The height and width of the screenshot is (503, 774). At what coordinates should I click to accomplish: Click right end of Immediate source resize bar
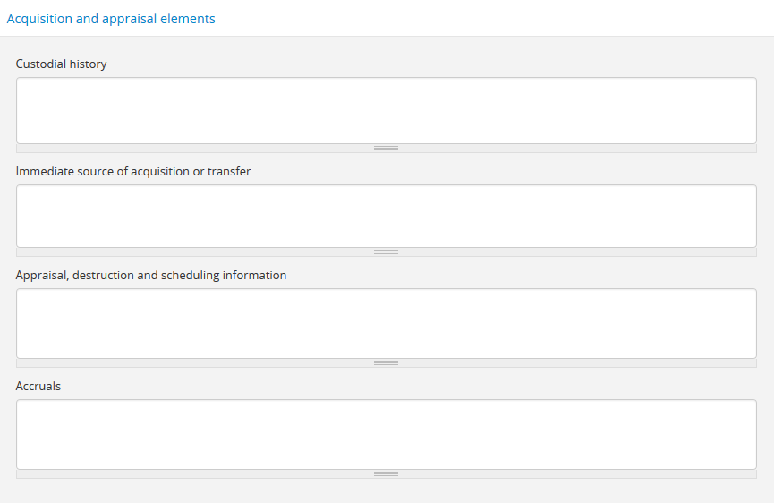point(748,252)
